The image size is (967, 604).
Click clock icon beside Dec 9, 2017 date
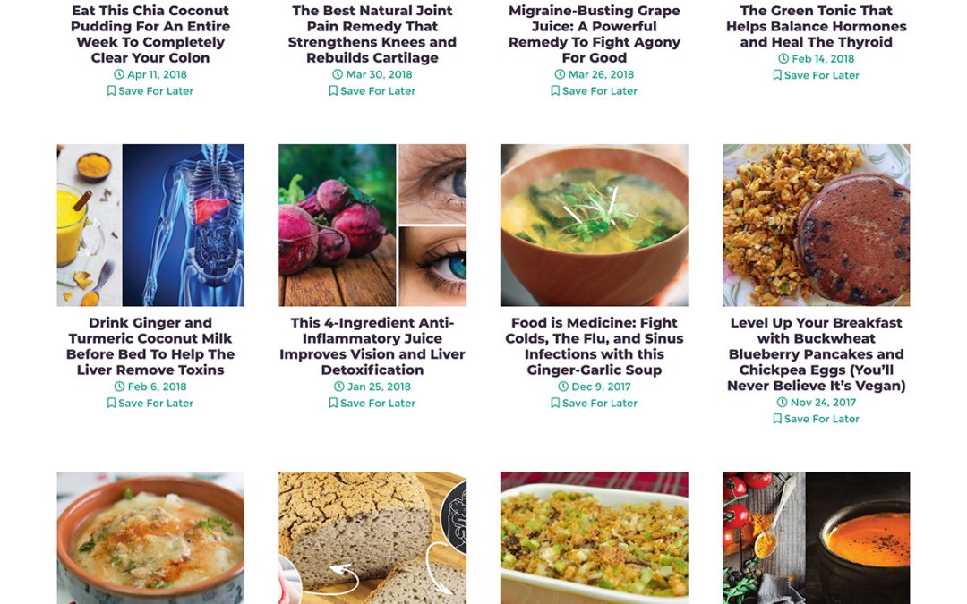pyautogui.click(x=563, y=387)
